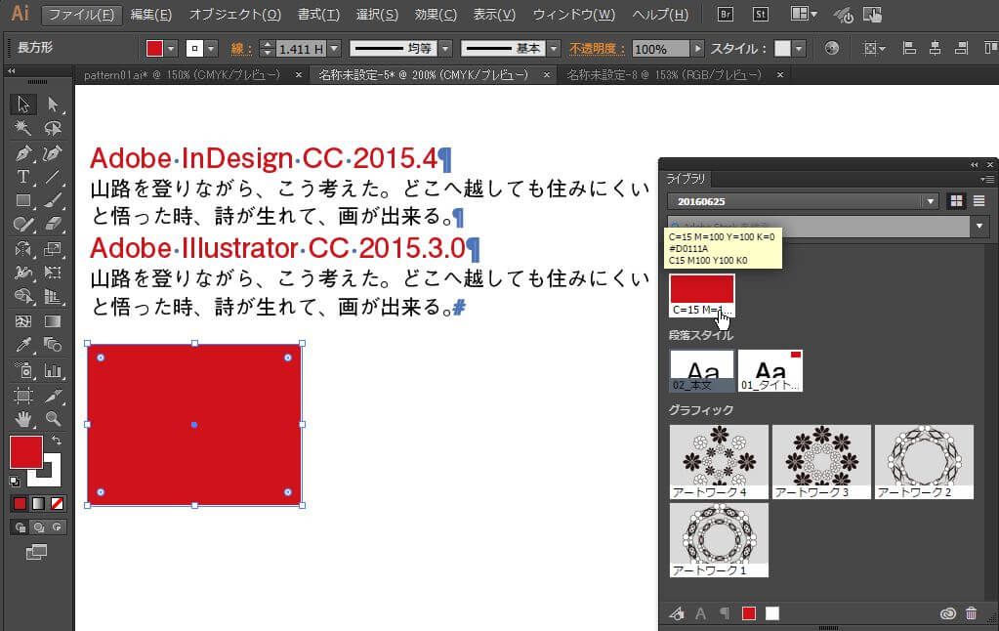
Task: Open the ファイル(F) menu
Action: [x=82, y=14]
